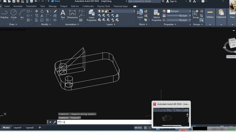Image resolution: width=236 pixels, height=132 pixels.
Task: Toggle layer freeze sun icon
Action: pyautogui.click(x=103, y=11)
